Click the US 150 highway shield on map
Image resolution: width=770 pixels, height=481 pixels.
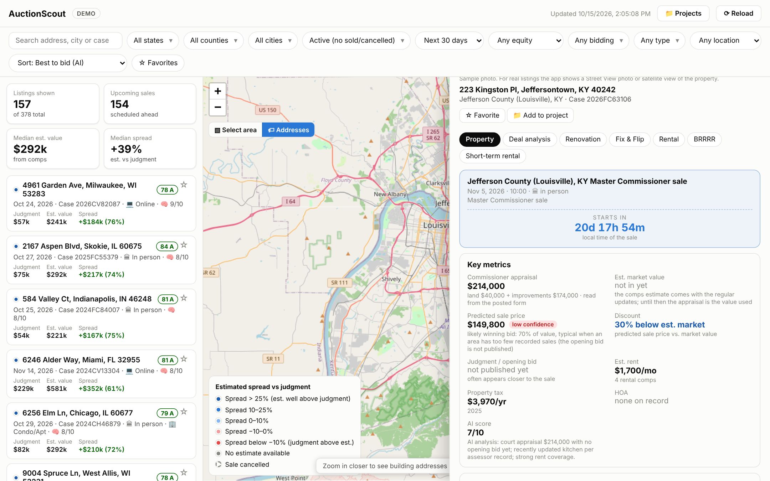[267, 110]
